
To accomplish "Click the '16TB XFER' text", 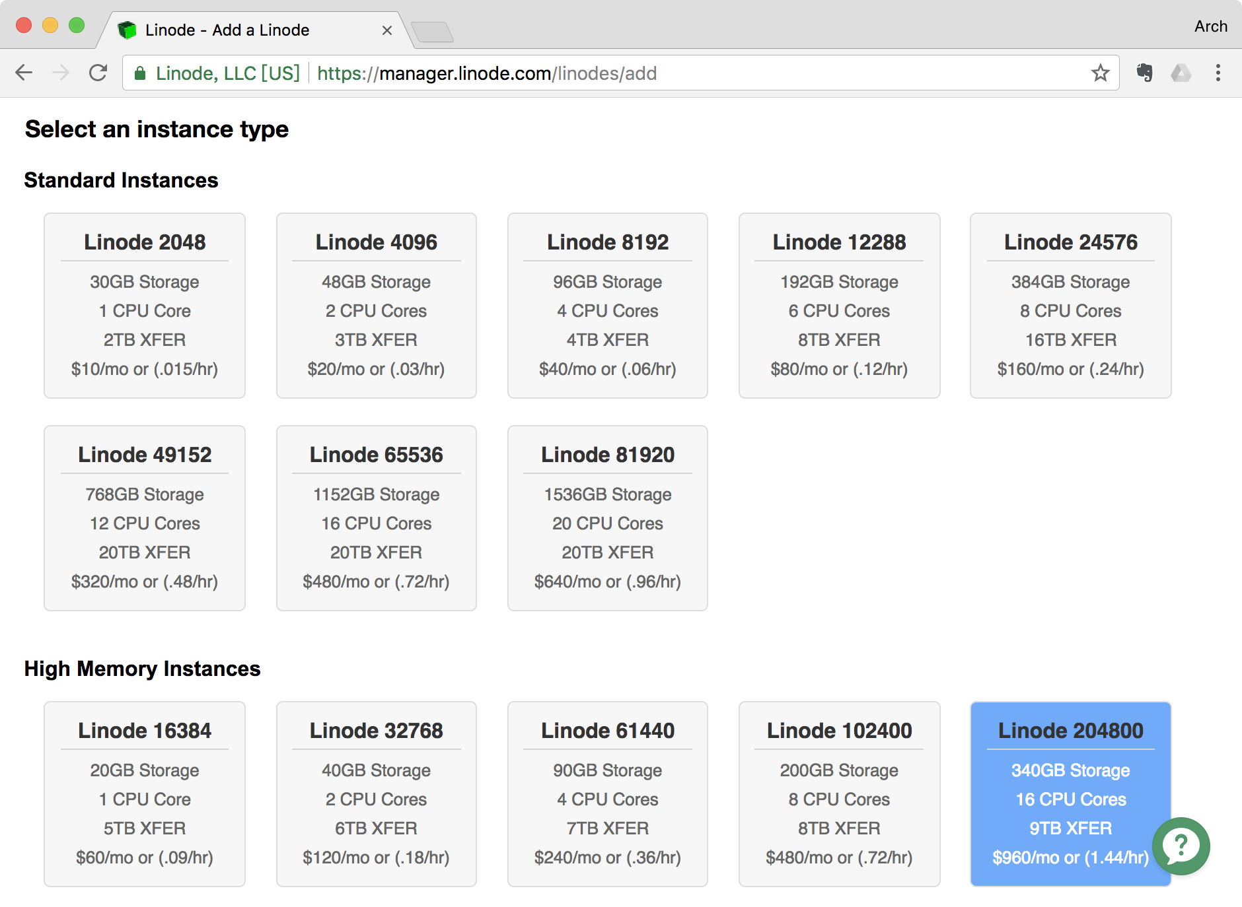I will click(x=1071, y=340).
